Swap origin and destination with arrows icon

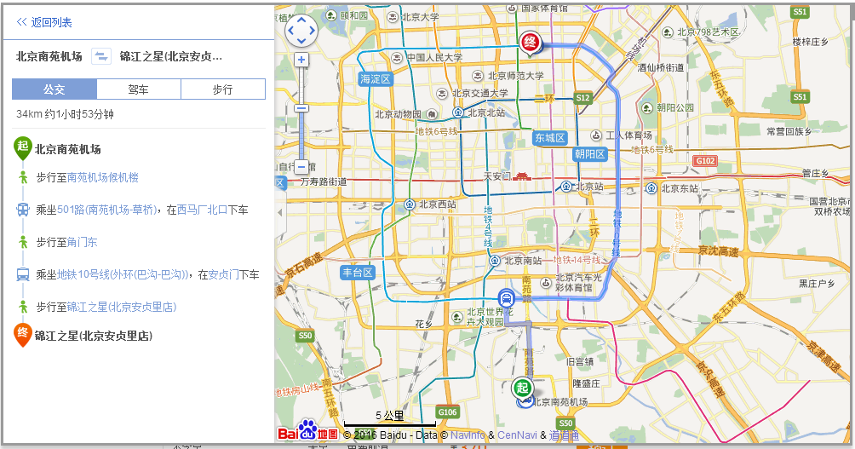coord(101,57)
